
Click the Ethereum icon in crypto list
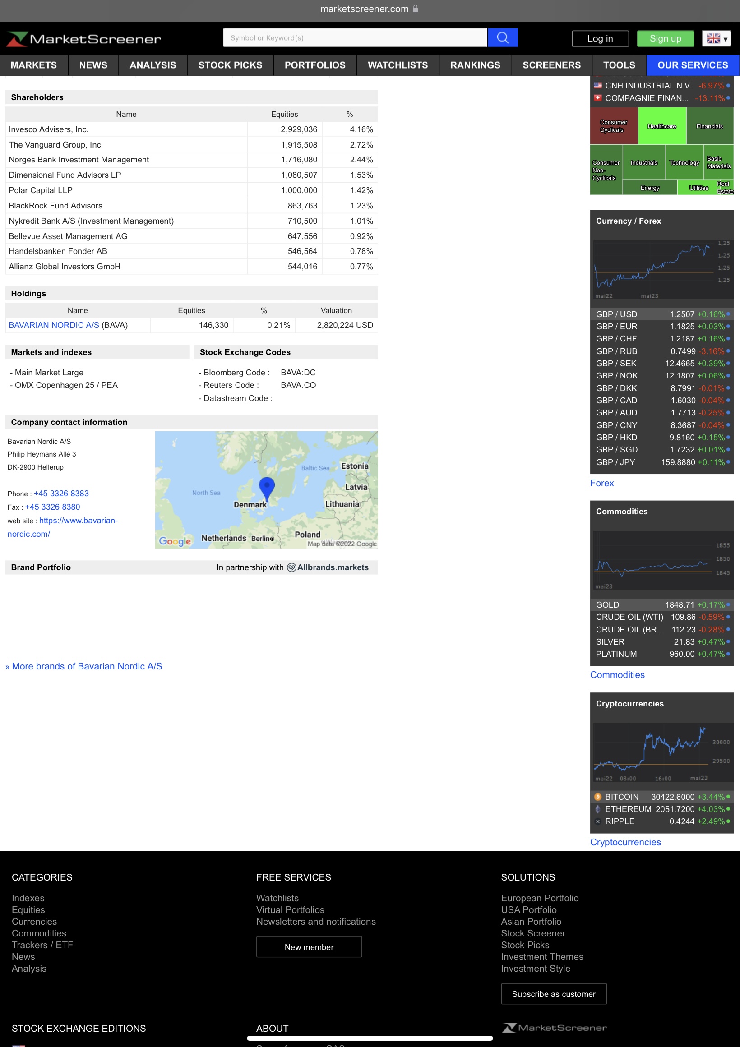pyautogui.click(x=598, y=809)
